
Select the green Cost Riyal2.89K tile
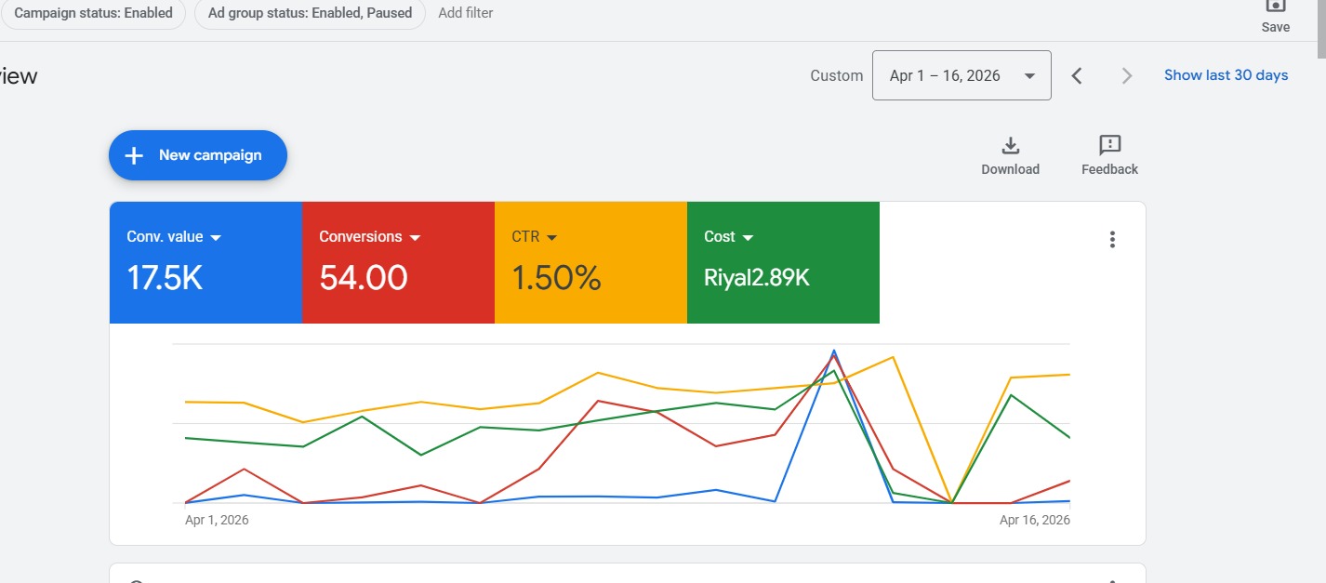coord(783,279)
